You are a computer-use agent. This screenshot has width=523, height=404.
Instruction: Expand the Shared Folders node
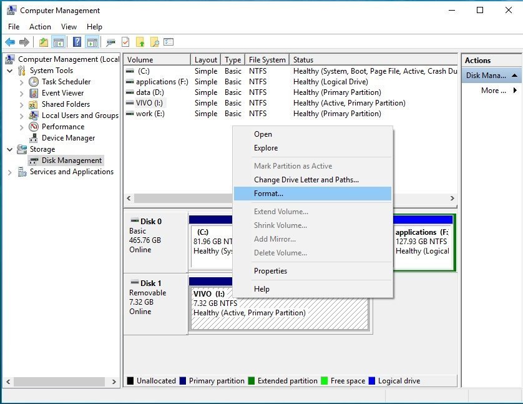pyautogui.click(x=22, y=105)
